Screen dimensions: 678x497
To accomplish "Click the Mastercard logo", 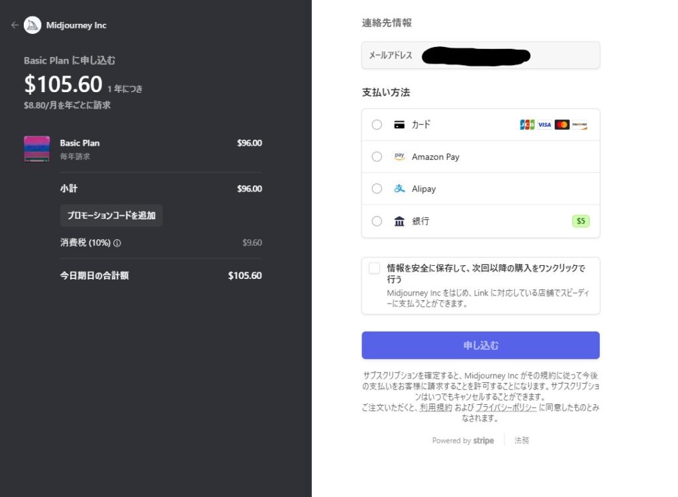I will (x=561, y=125).
